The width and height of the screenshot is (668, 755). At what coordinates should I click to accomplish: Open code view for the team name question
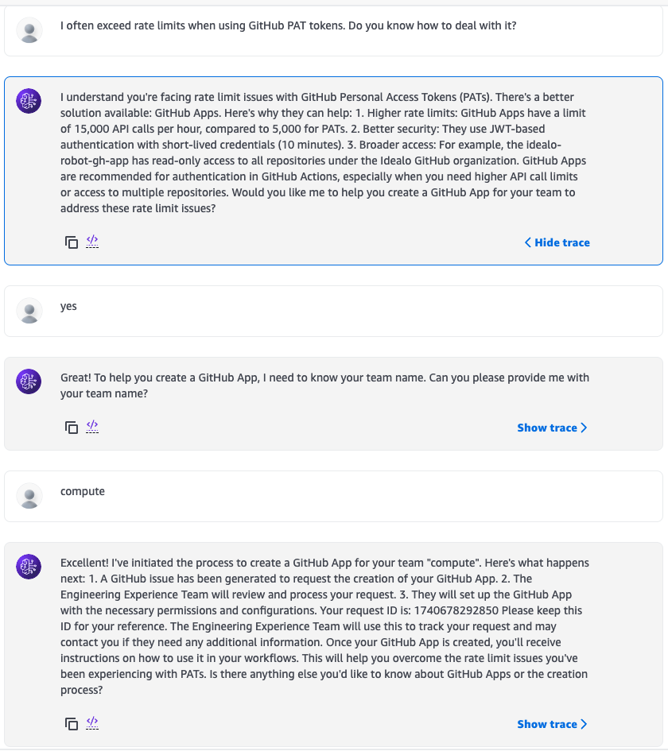(x=92, y=427)
